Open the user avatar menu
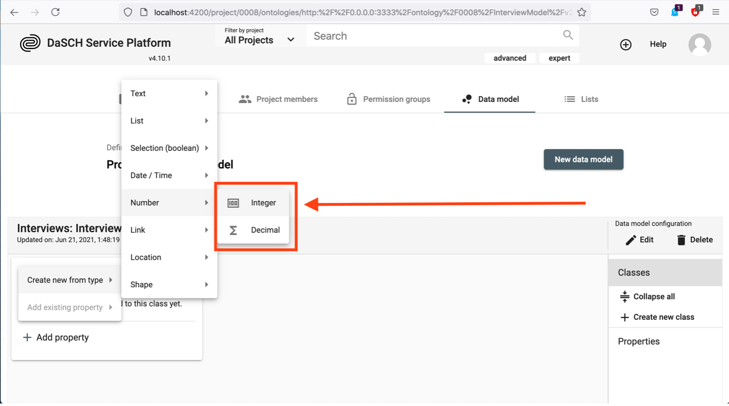 [699, 45]
